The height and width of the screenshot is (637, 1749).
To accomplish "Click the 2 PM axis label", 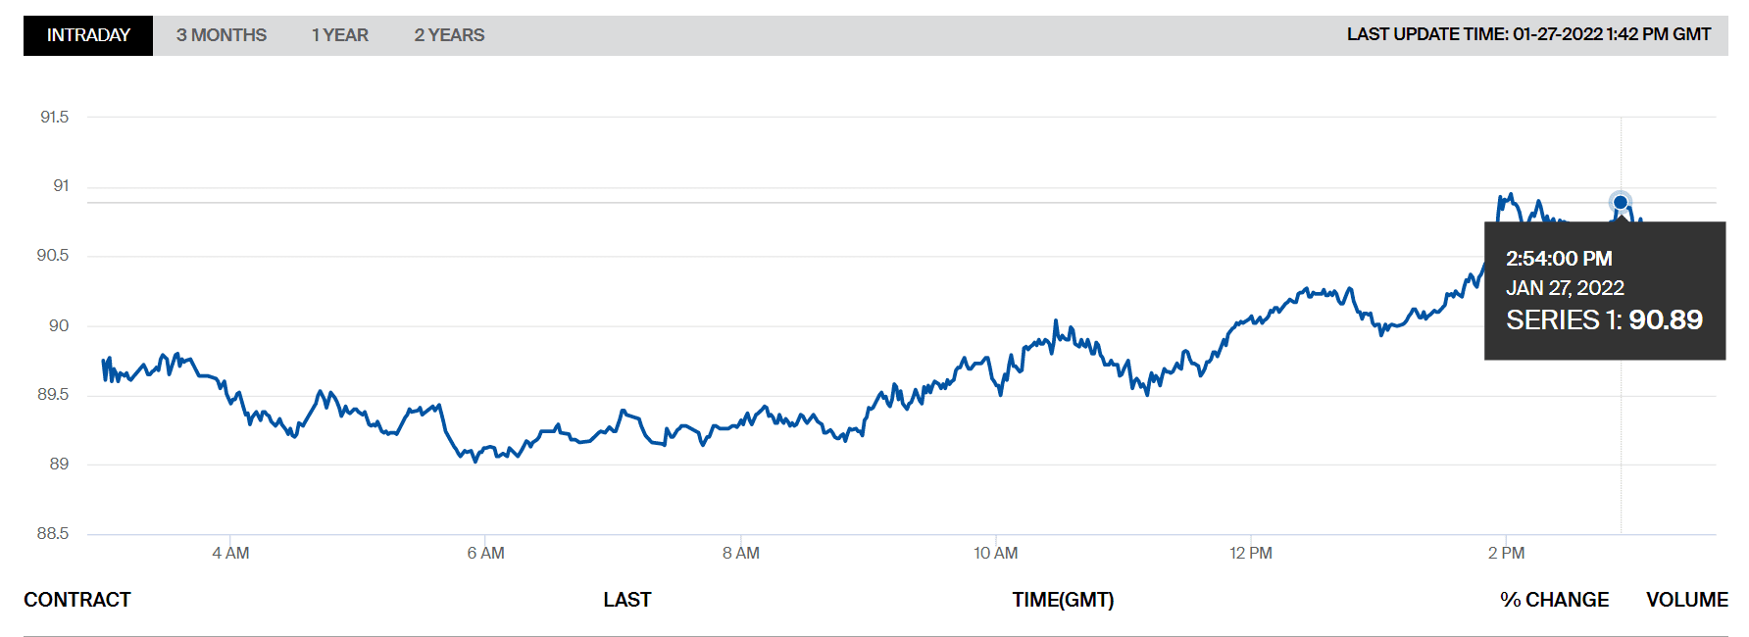I will (x=1506, y=553).
